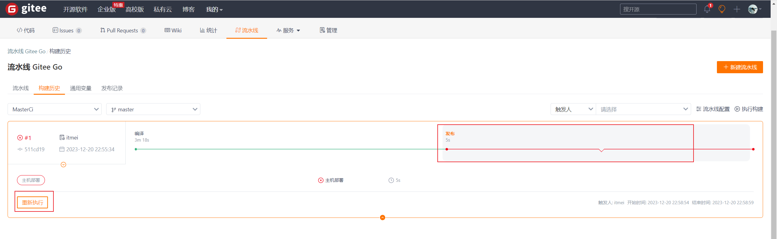Expand the 服务 menu
The width and height of the screenshot is (777, 239).
click(288, 30)
